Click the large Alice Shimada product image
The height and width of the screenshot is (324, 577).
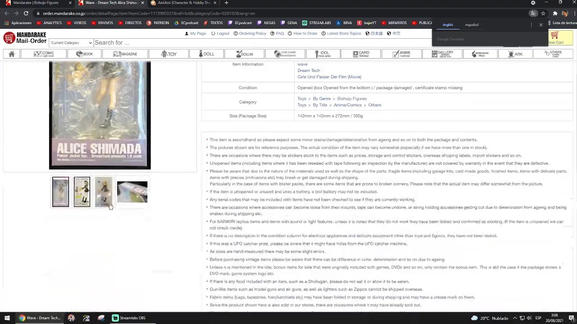pos(100,115)
